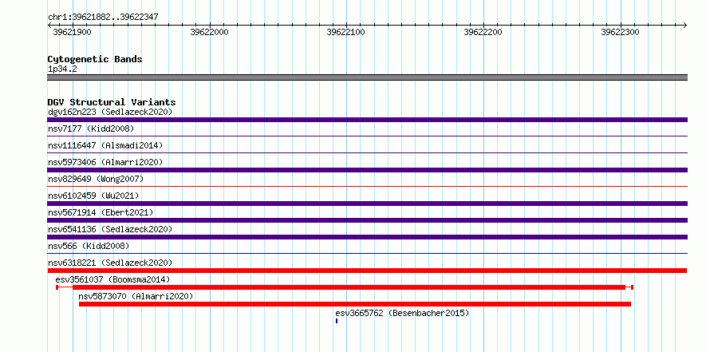
Task: Click the 1p34.2 band label
Action: click(62, 69)
